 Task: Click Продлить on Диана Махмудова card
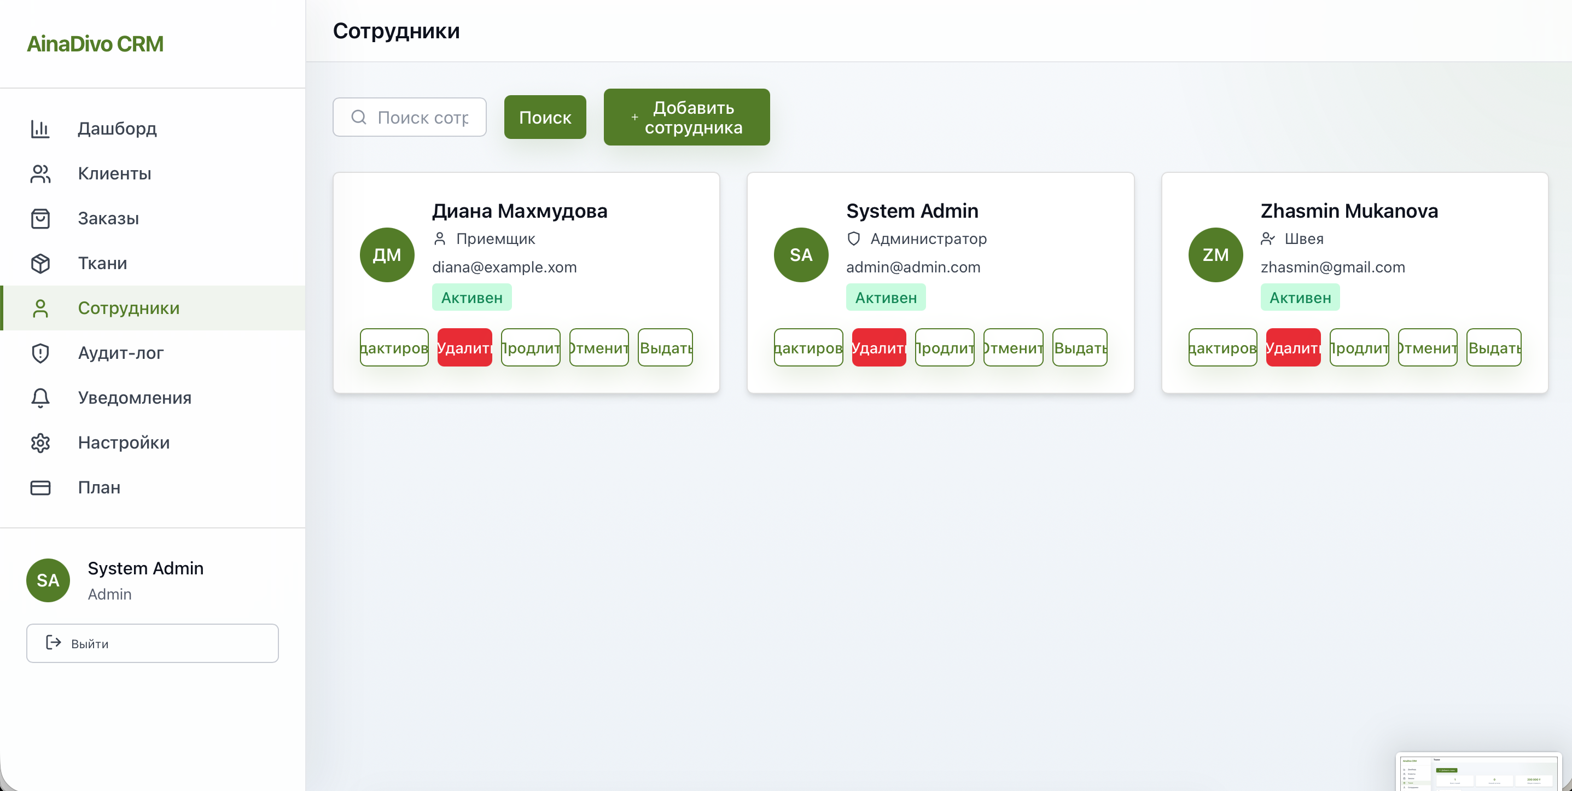pyautogui.click(x=531, y=348)
